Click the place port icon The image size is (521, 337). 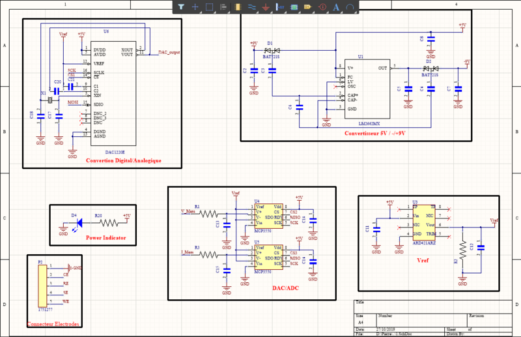click(308, 7)
